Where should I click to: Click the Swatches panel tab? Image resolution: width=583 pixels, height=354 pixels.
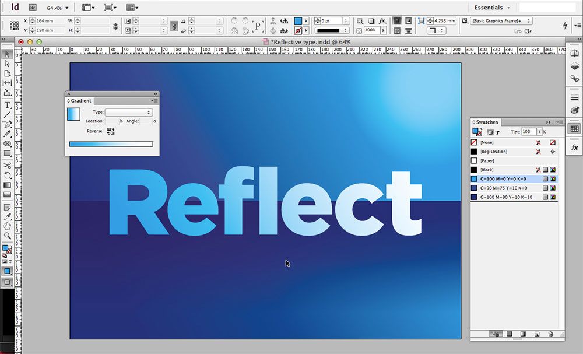(485, 122)
